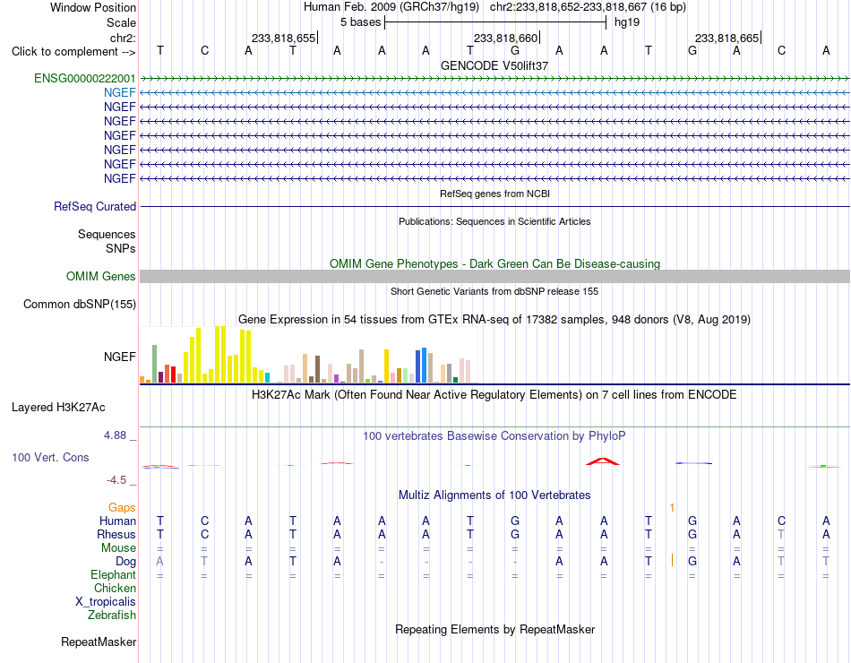This screenshot has height=663, width=851.
Task: Click the 5 bases scale bar
Action: [x=495, y=22]
